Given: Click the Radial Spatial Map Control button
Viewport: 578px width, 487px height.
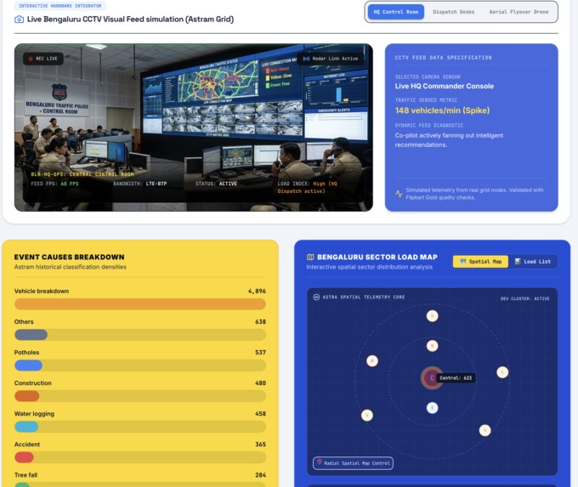Looking at the screenshot, I should pyautogui.click(x=353, y=463).
